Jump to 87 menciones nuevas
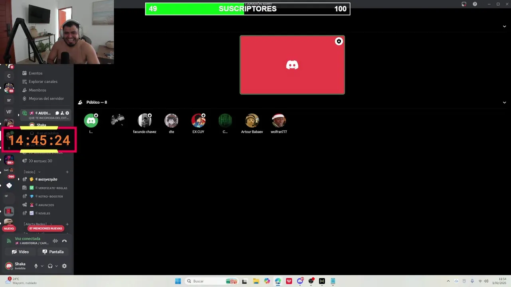Screen dimensions: 511x287 point(46,228)
